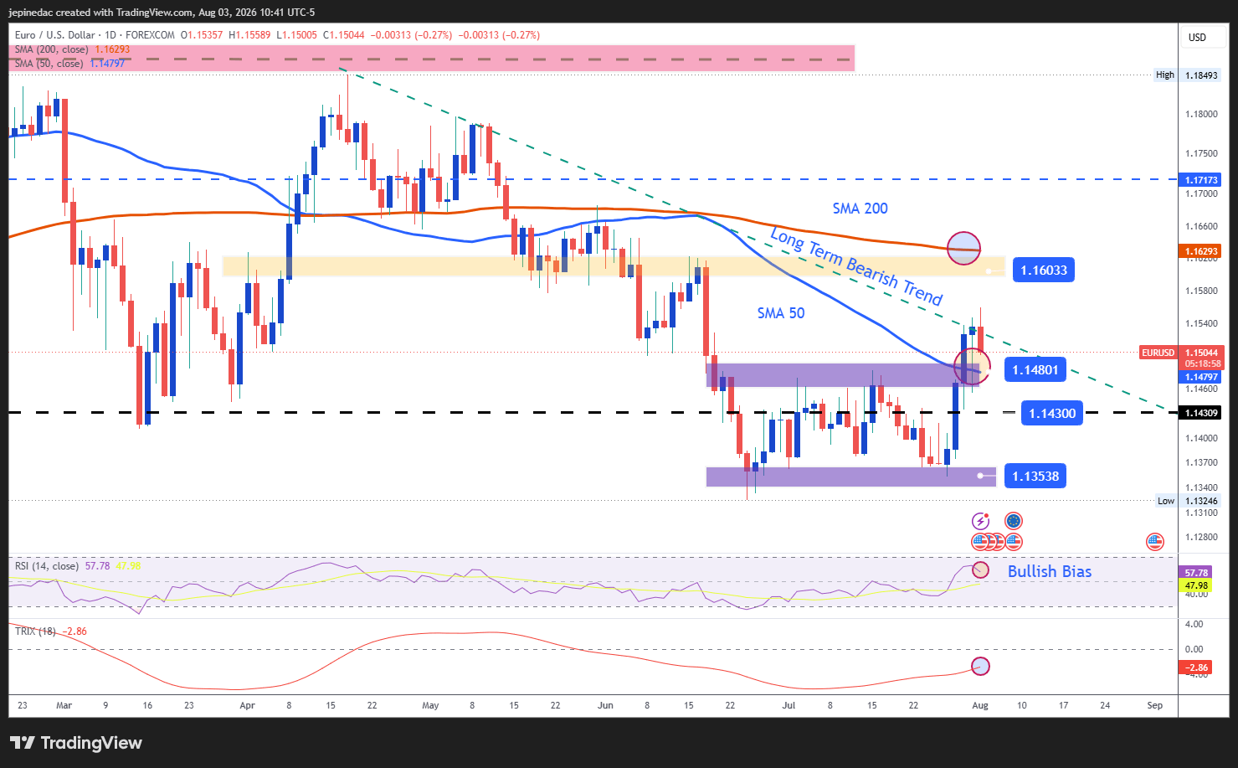Click the blue 1.16033 price label
The height and width of the screenshot is (768, 1238).
(1043, 270)
